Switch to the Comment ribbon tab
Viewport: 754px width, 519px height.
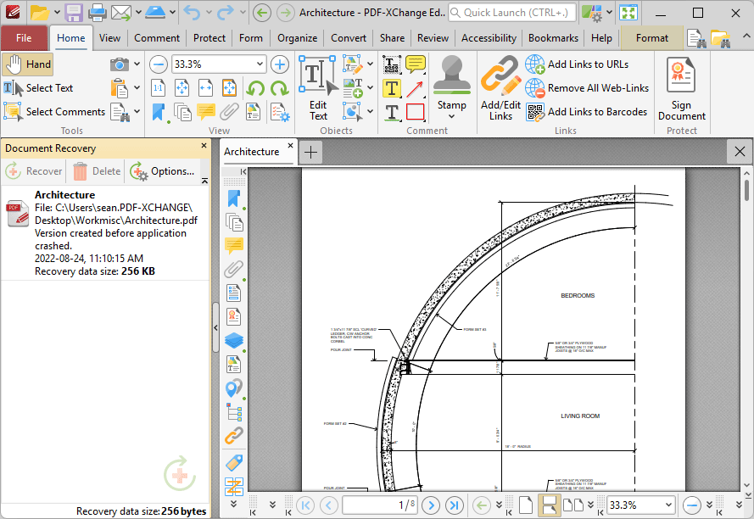click(x=157, y=38)
